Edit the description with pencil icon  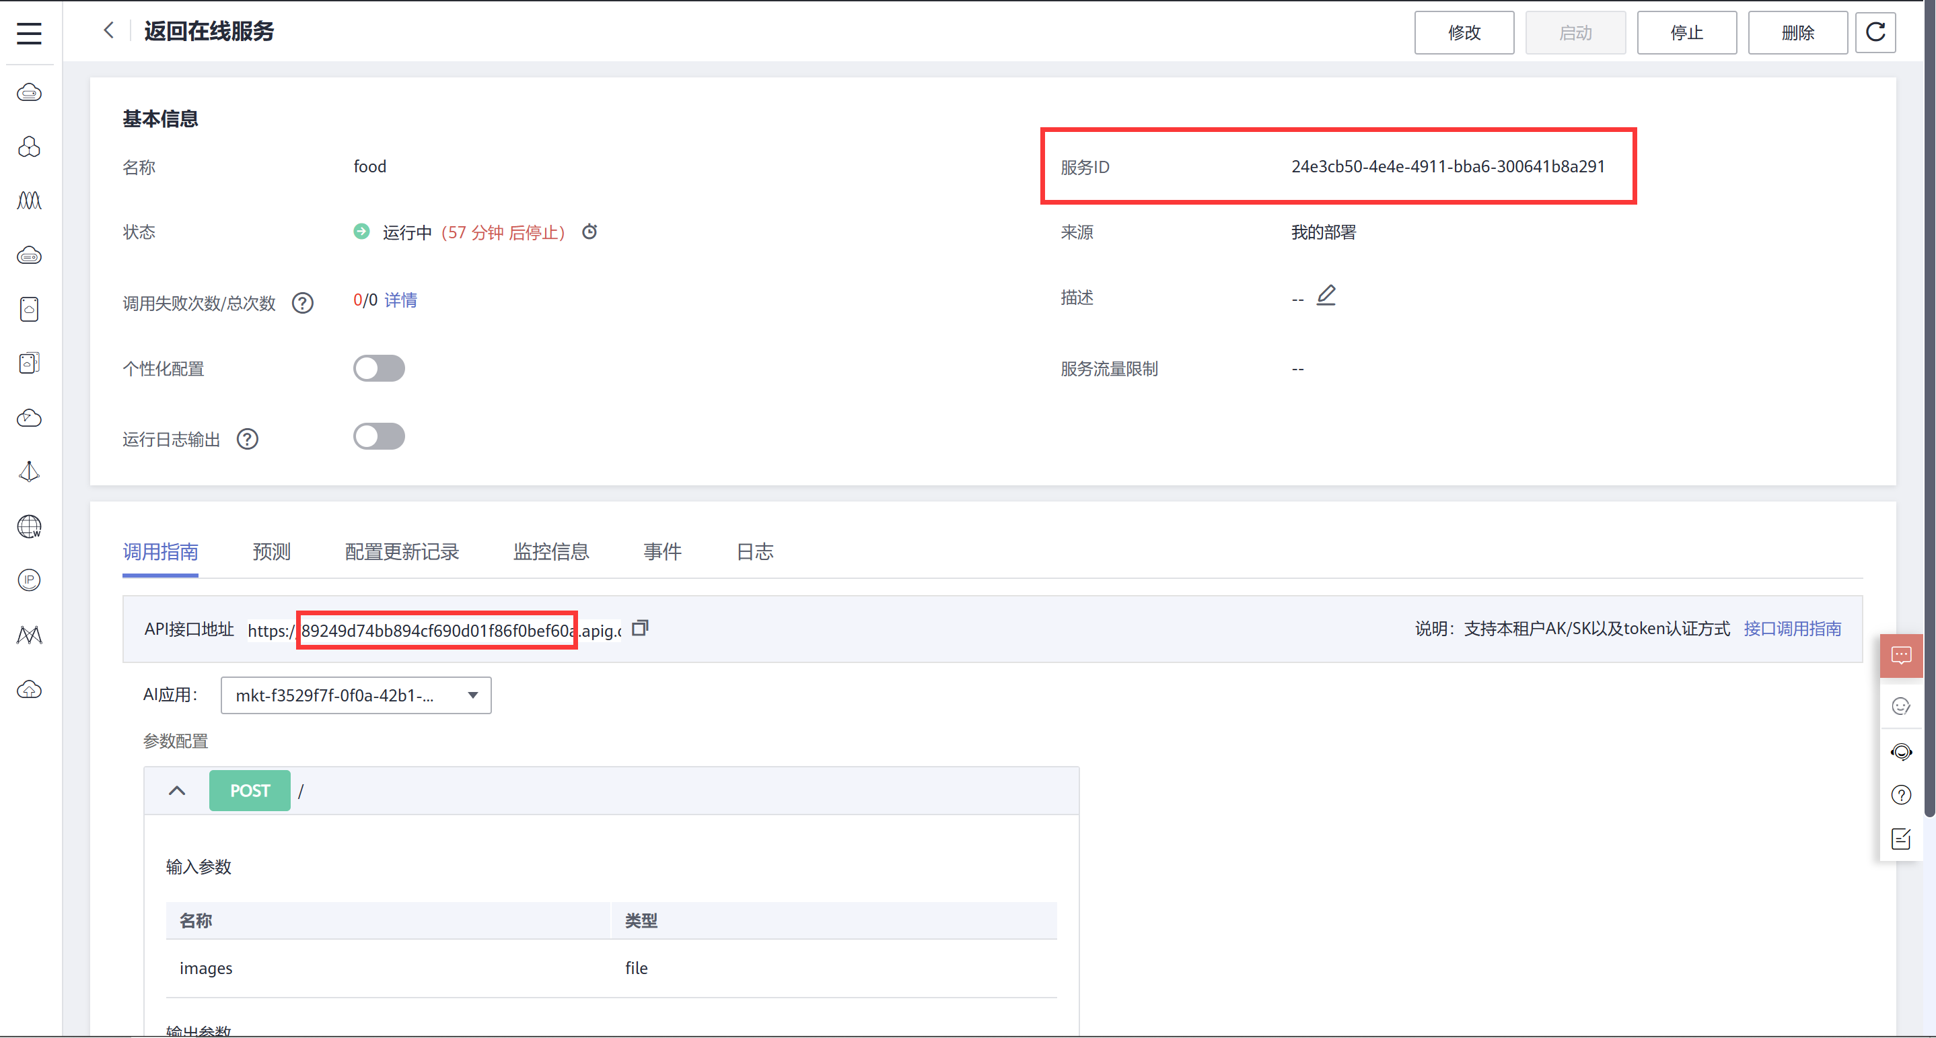pyautogui.click(x=1326, y=296)
